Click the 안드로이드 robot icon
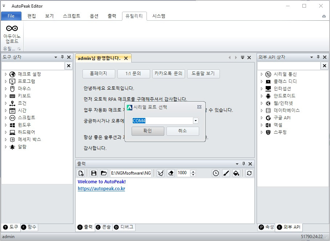 pos(268,96)
